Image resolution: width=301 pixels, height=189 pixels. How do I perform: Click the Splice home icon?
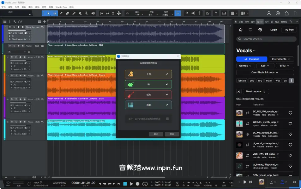241,30
